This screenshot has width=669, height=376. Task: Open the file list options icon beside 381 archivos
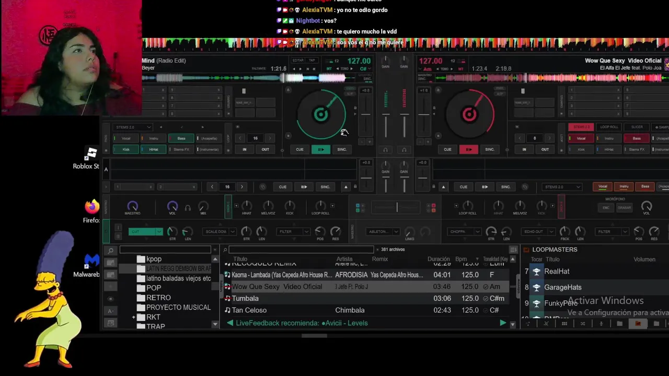[513, 250]
